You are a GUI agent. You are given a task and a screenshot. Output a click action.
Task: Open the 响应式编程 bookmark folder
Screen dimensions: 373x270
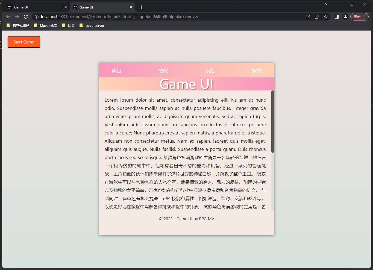tap(18, 25)
